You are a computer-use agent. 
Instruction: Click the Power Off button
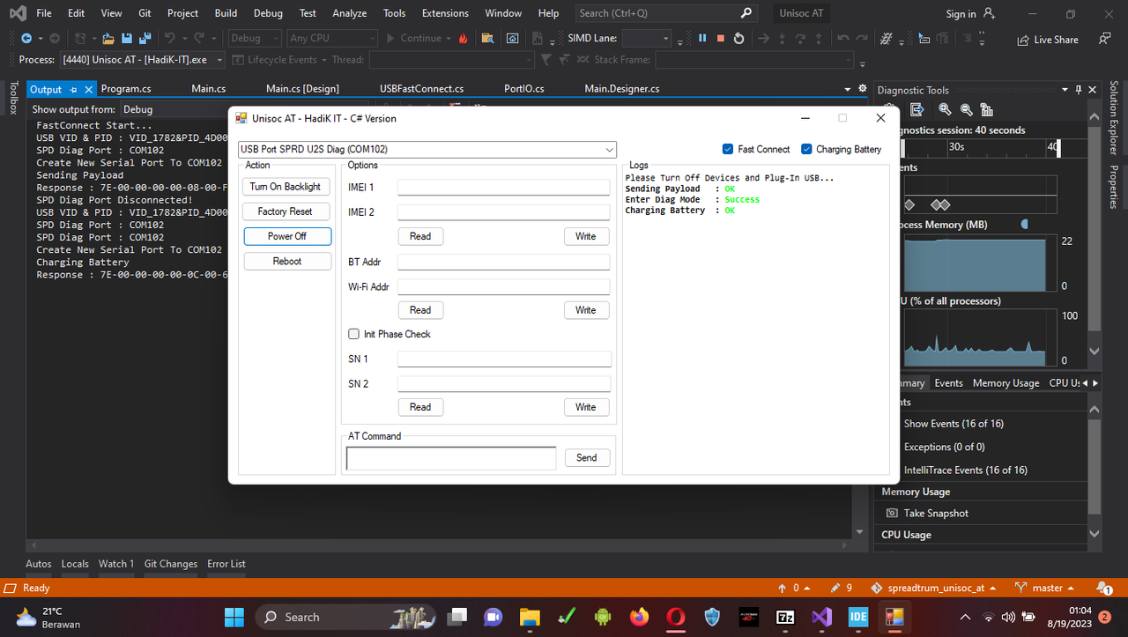(287, 236)
